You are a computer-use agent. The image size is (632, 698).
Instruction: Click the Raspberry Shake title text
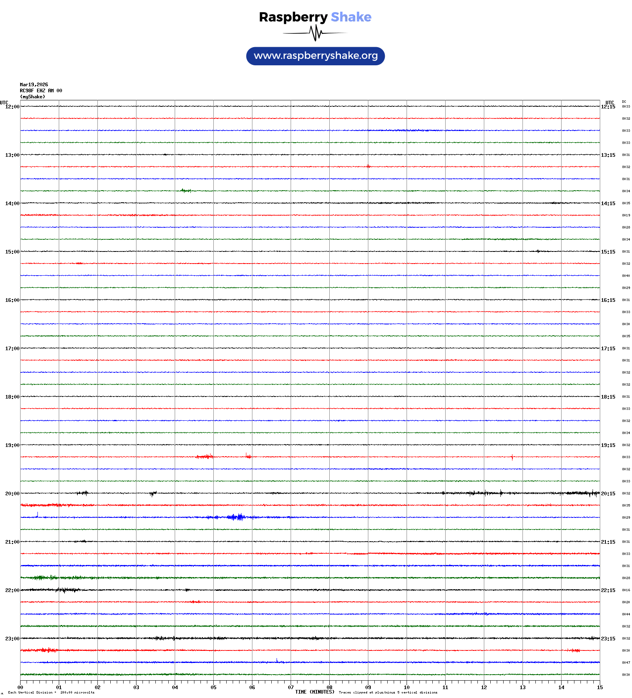pos(315,17)
